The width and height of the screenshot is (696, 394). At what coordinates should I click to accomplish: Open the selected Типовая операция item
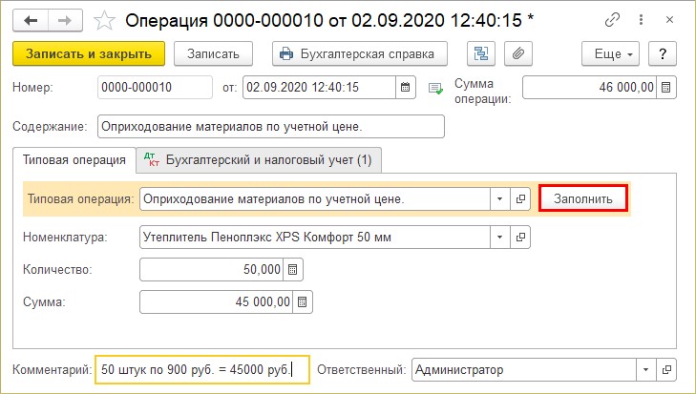[520, 198]
